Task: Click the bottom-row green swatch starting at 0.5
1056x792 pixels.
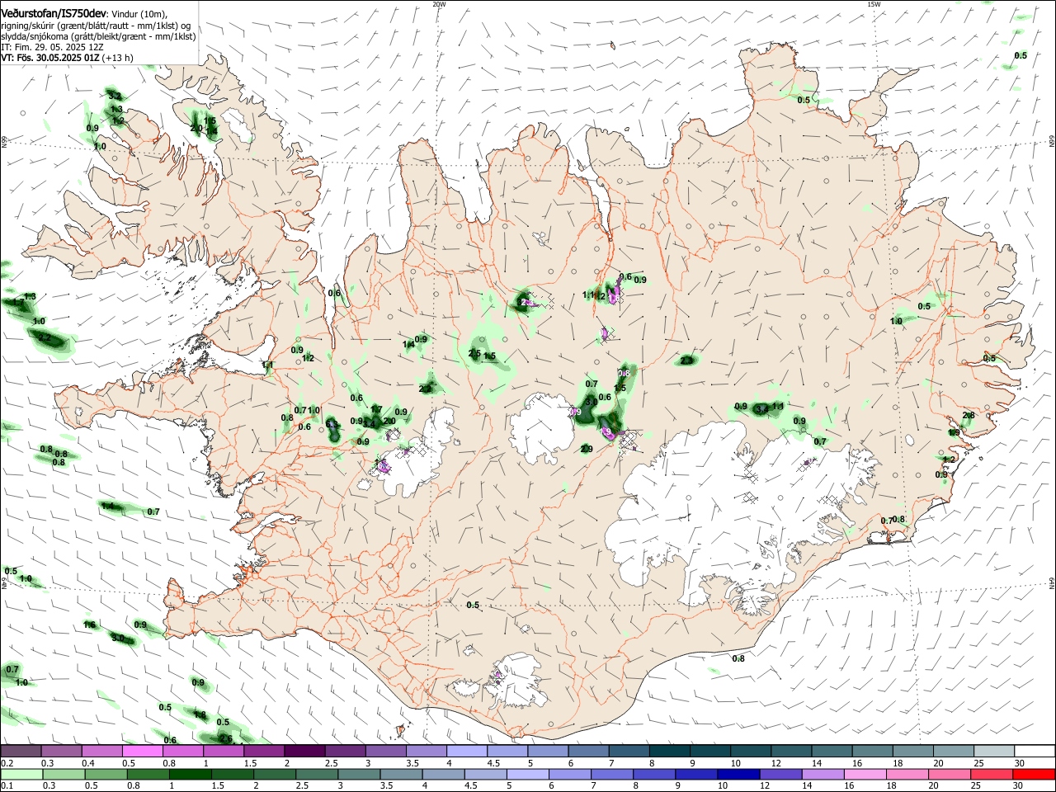Action: coord(106,774)
